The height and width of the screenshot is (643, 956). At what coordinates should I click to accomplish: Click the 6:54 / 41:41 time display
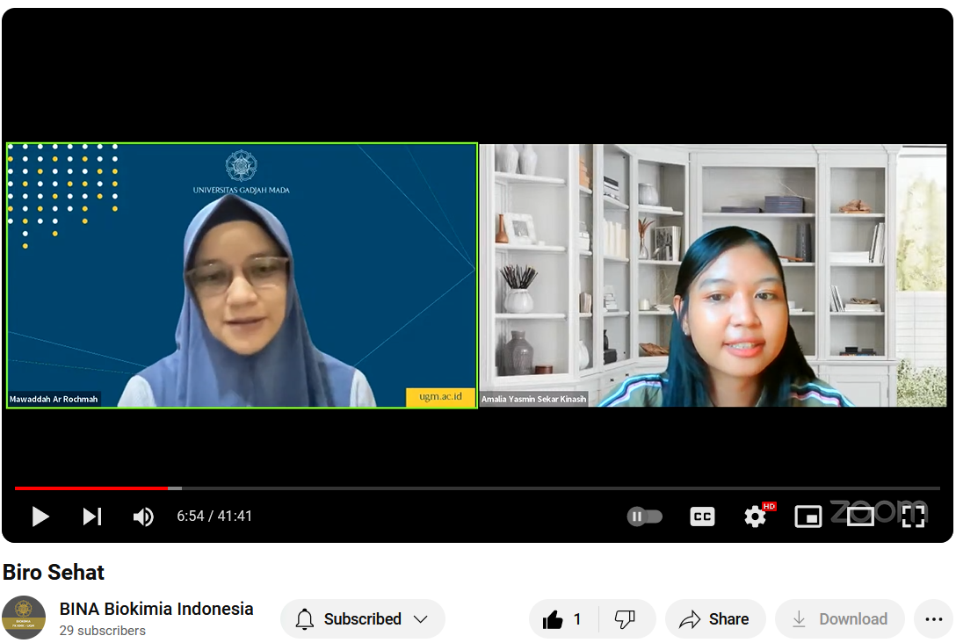[214, 517]
